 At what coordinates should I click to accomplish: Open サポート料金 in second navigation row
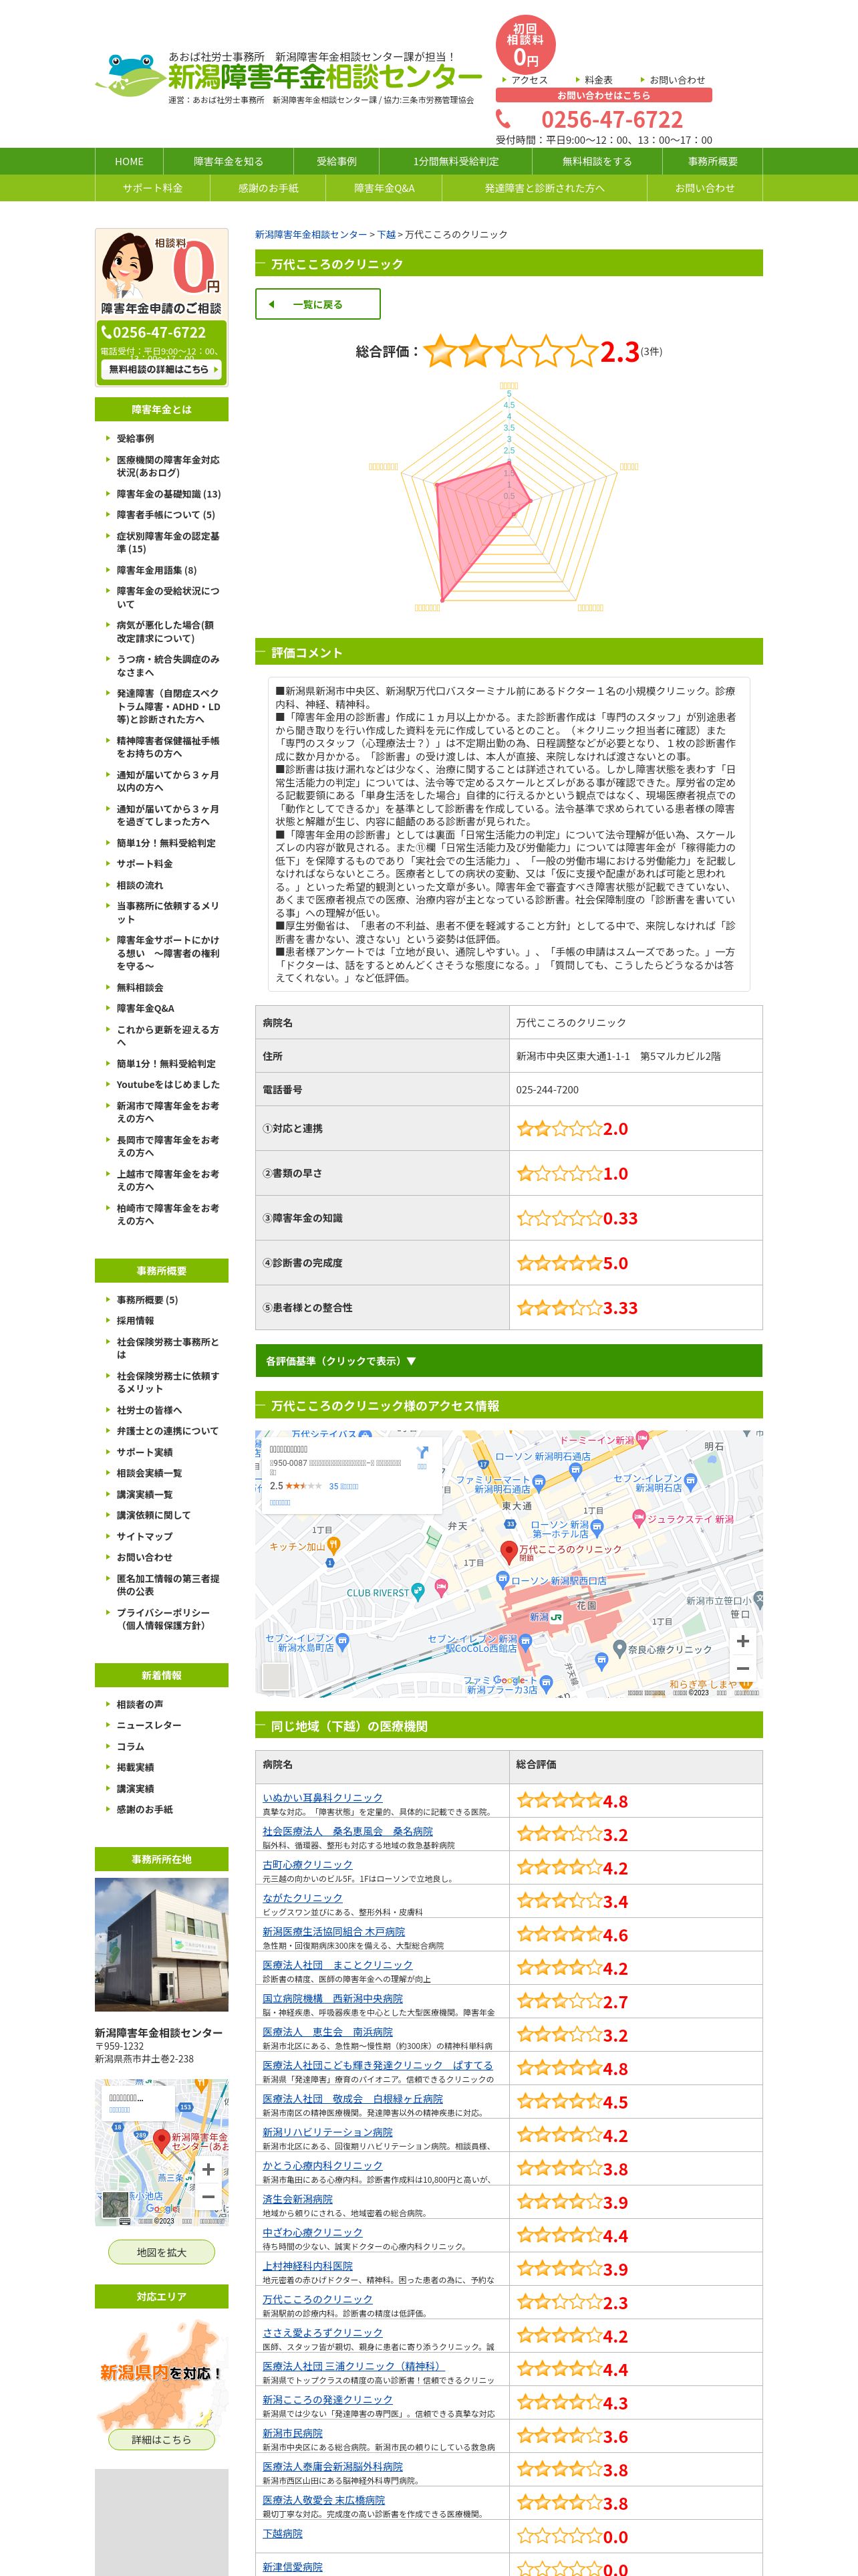tap(153, 188)
